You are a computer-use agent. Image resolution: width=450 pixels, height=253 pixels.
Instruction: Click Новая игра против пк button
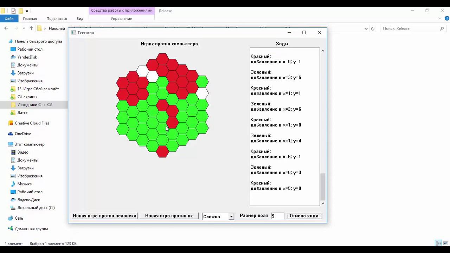click(169, 216)
